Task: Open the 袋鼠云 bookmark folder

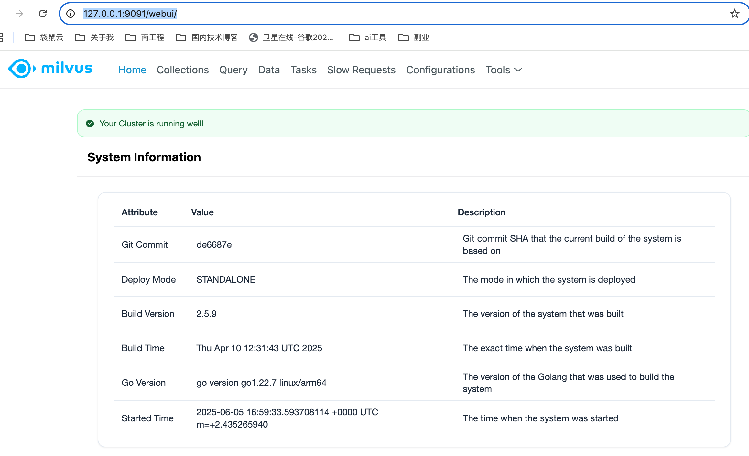Action: [x=44, y=38]
